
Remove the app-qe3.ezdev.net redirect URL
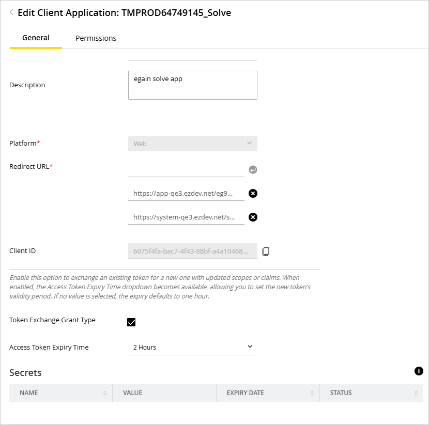(253, 194)
